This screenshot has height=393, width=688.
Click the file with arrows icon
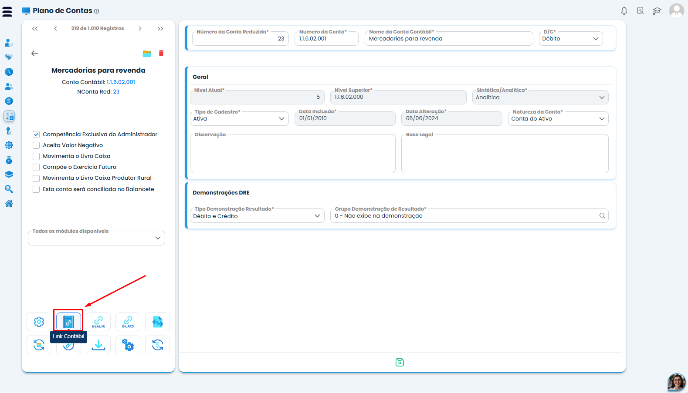click(157, 322)
